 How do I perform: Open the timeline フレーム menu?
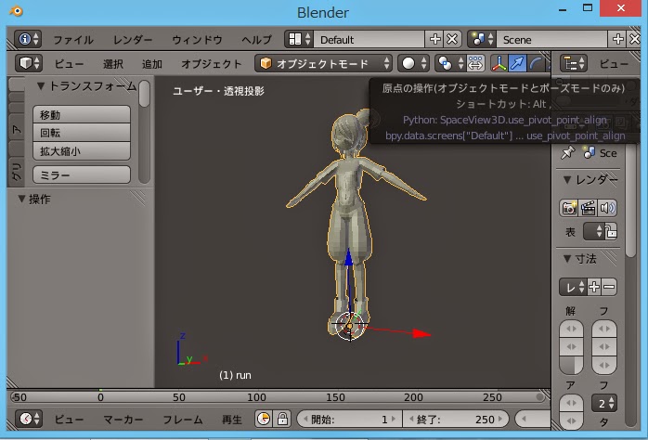[x=183, y=420]
